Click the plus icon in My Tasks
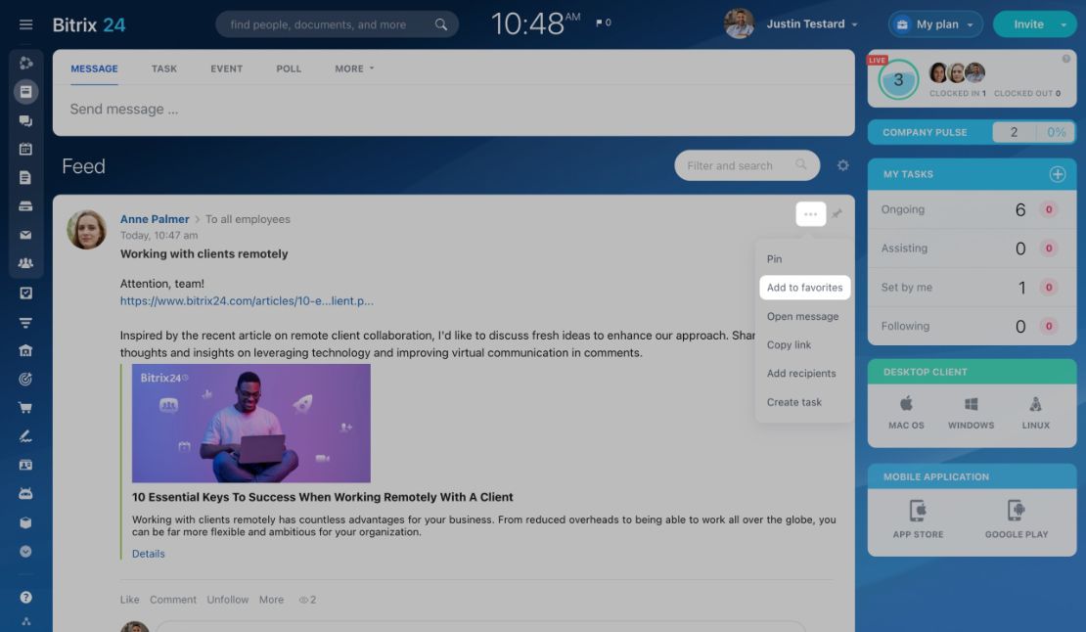Screen dimensions: 1086x632 (x=1058, y=174)
